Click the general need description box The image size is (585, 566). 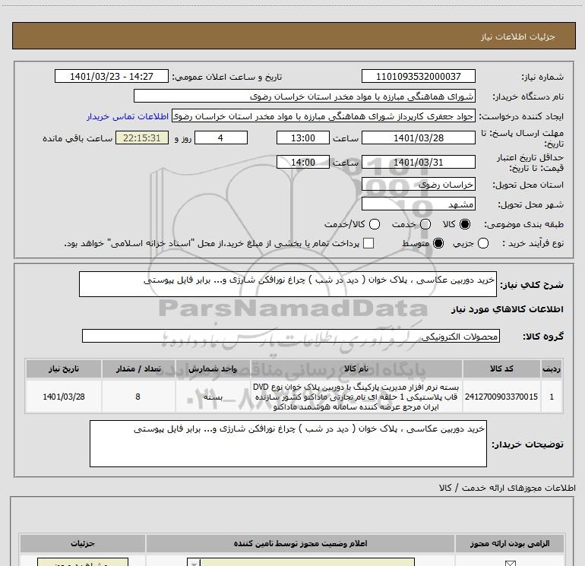click(x=288, y=284)
